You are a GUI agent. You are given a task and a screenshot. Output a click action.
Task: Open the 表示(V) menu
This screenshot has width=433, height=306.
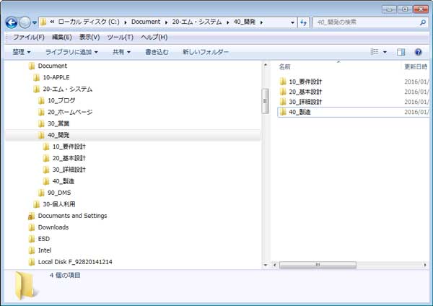[89, 37]
